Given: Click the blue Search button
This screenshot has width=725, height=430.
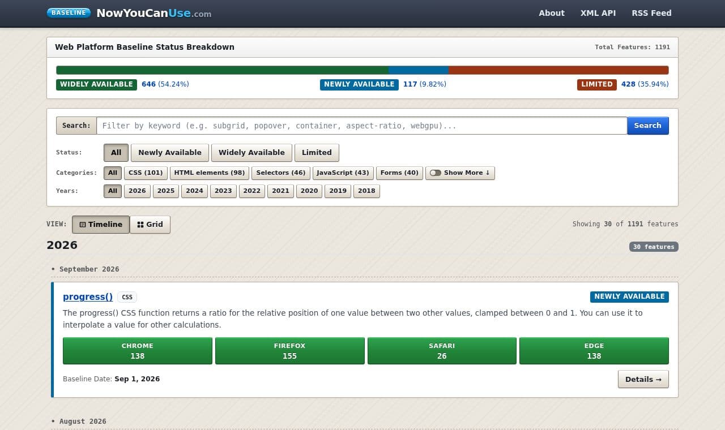Looking at the screenshot, I should tap(647, 126).
